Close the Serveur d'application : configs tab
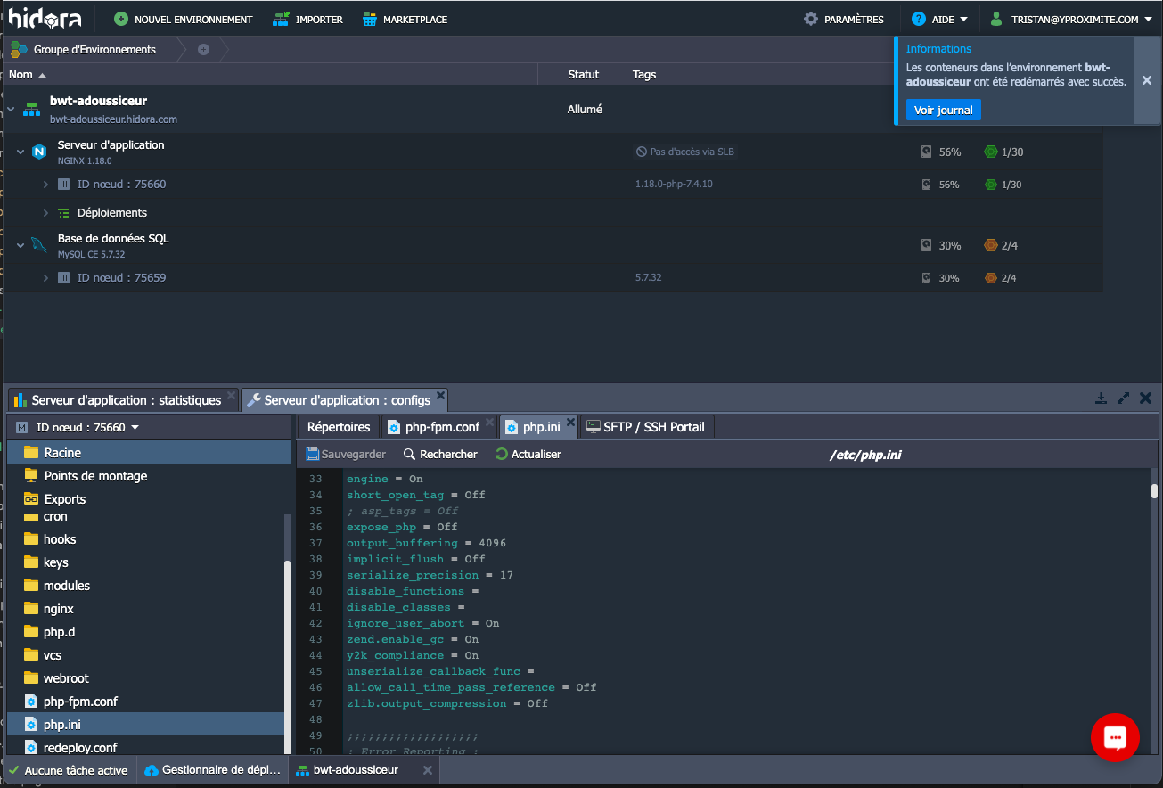 click(x=440, y=396)
